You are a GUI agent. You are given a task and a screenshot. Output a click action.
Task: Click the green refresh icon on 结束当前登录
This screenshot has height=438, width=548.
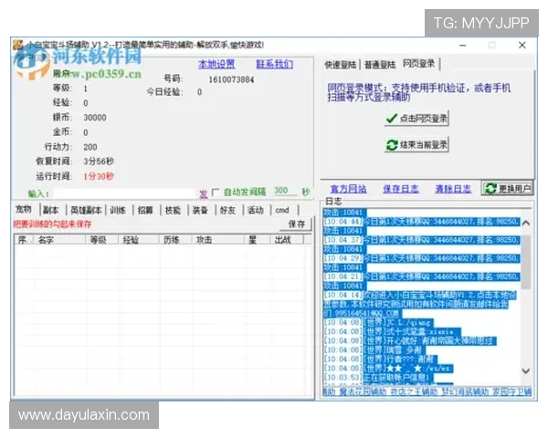[392, 145]
